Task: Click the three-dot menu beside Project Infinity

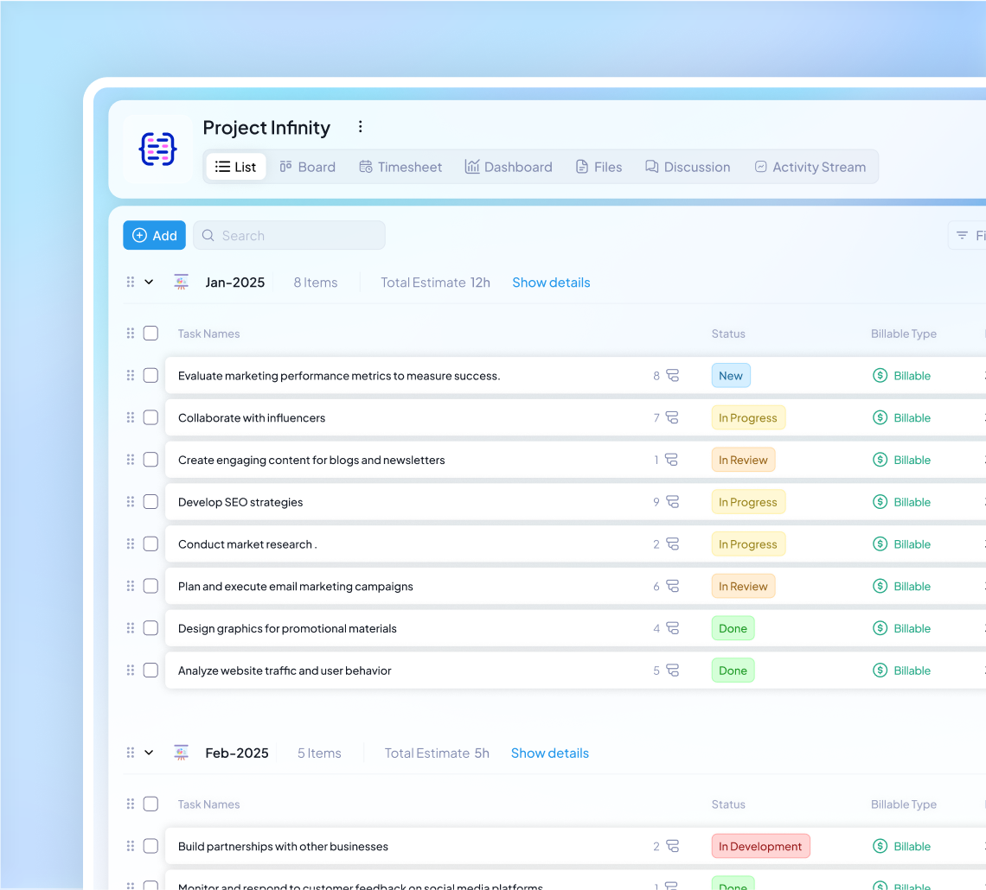Action: coord(361,126)
